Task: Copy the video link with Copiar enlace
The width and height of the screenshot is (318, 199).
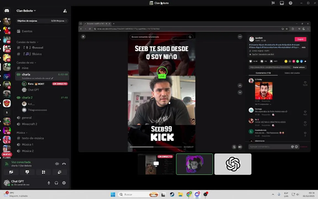Action: point(298,67)
